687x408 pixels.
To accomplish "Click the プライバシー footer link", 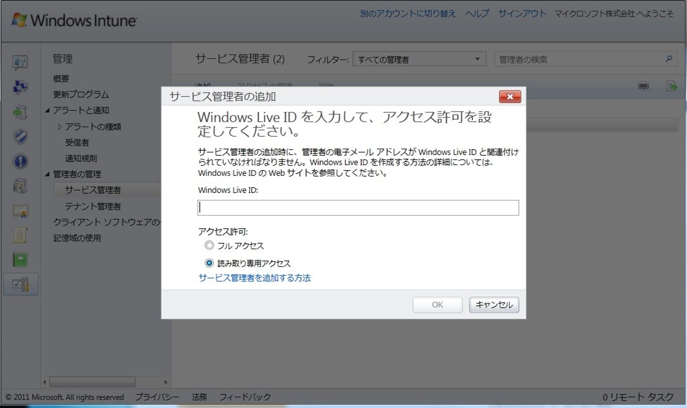I will 157,397.
